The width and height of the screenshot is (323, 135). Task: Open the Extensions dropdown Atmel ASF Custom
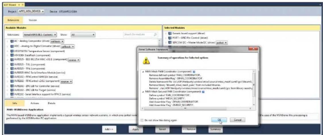pyautogui.click(x=40, y=35)
